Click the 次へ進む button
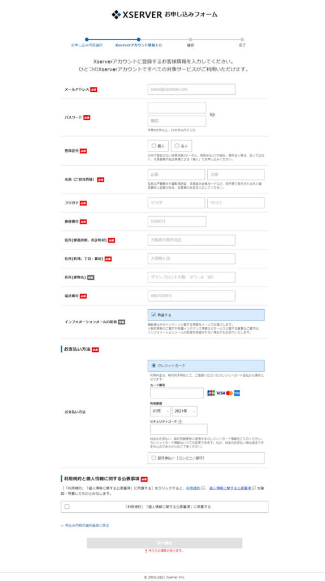This screenshot has height=581, width=325. click(x=165, y=543)
